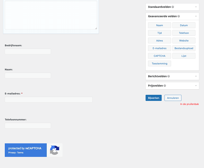Click the Berichtvelden panel title

157,76
